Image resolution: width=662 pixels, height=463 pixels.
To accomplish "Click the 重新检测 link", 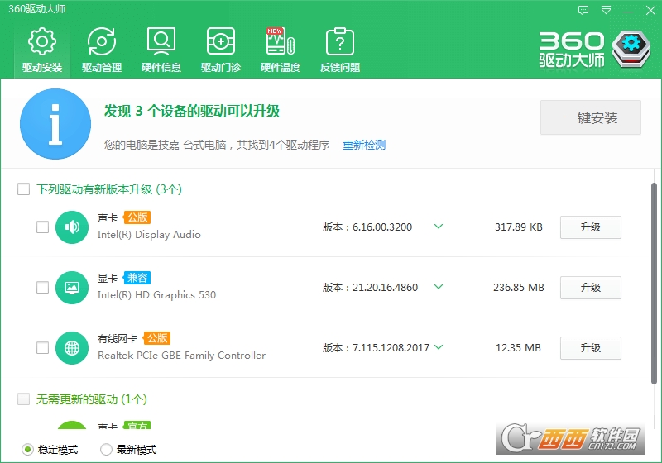I will click(364, 145).
